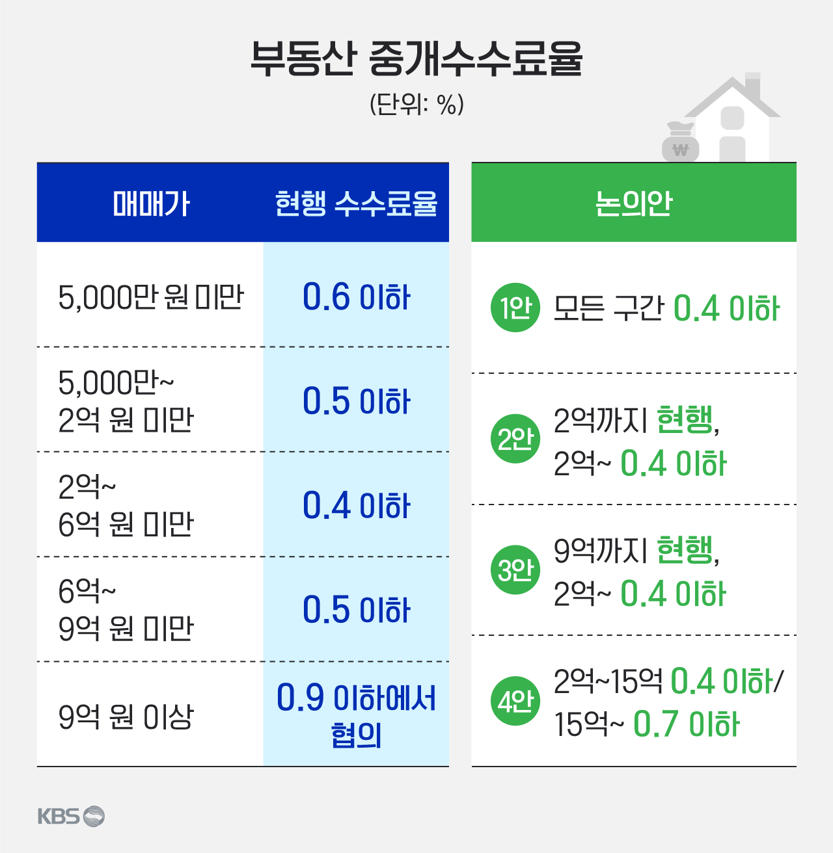Click the 현행 수수료율 column header

[356, 203]
